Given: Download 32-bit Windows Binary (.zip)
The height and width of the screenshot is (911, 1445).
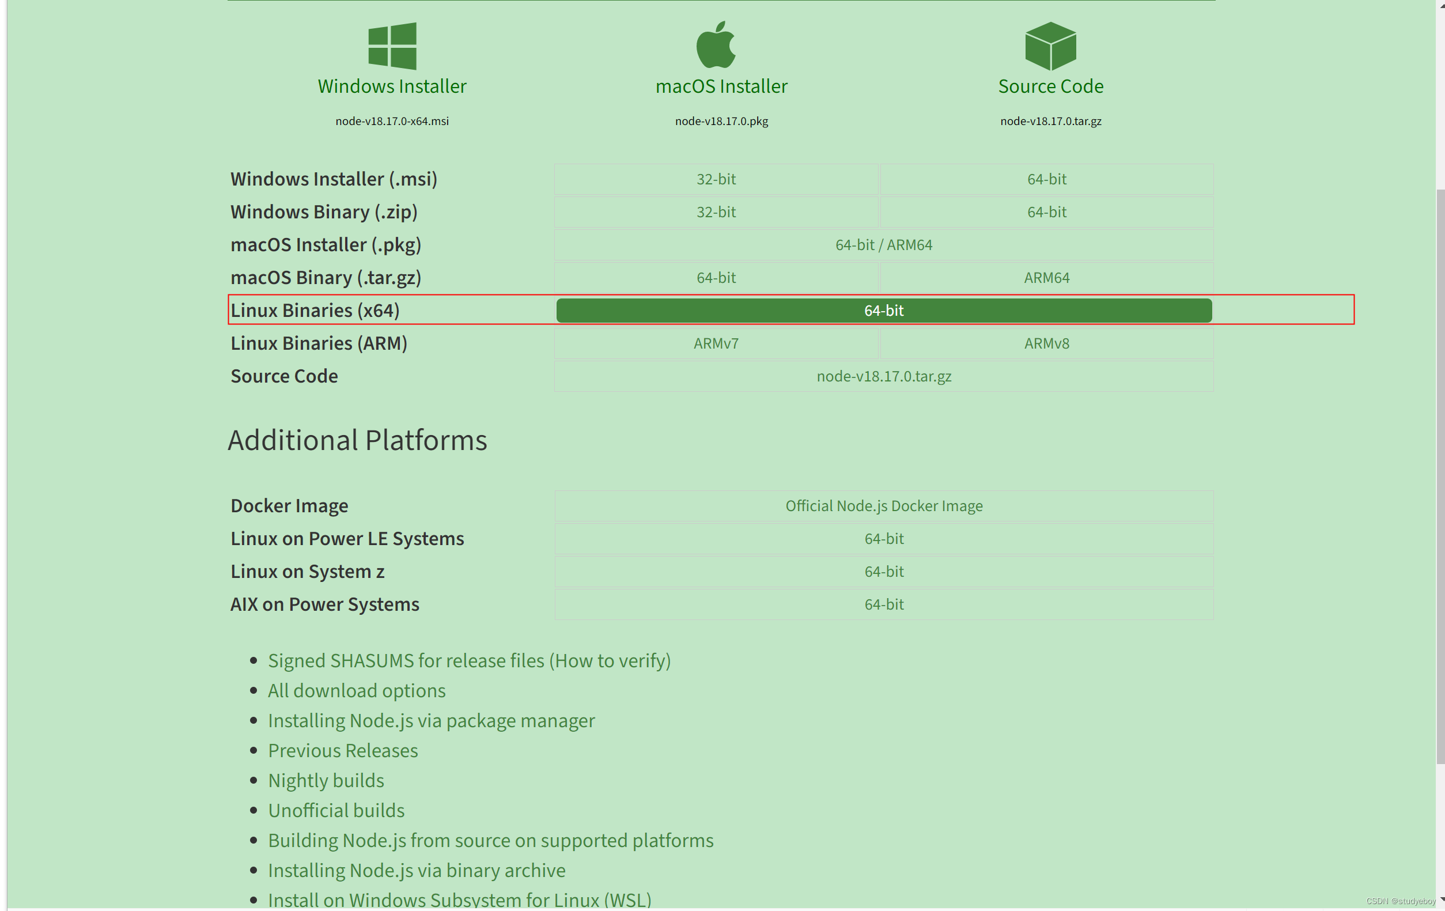Looking at the screenshot, I should coord(716,213).
